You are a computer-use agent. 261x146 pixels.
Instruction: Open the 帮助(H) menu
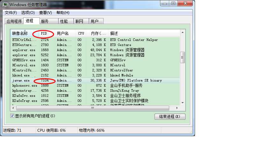pyautogui.click(x=63, y=13)
